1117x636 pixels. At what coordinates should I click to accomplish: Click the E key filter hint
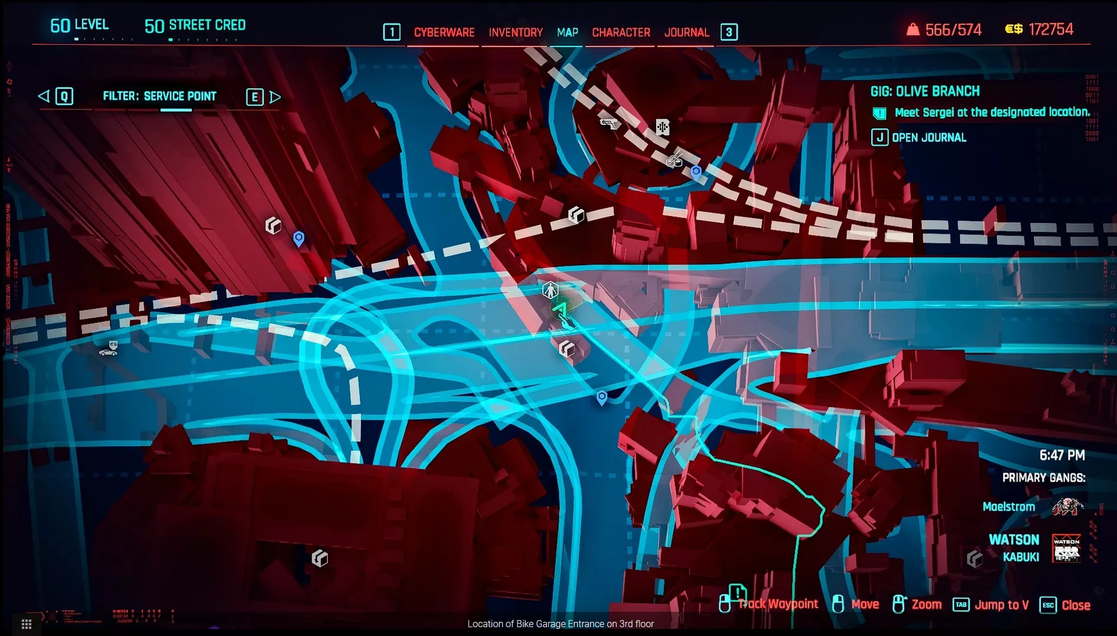(255, 97)
